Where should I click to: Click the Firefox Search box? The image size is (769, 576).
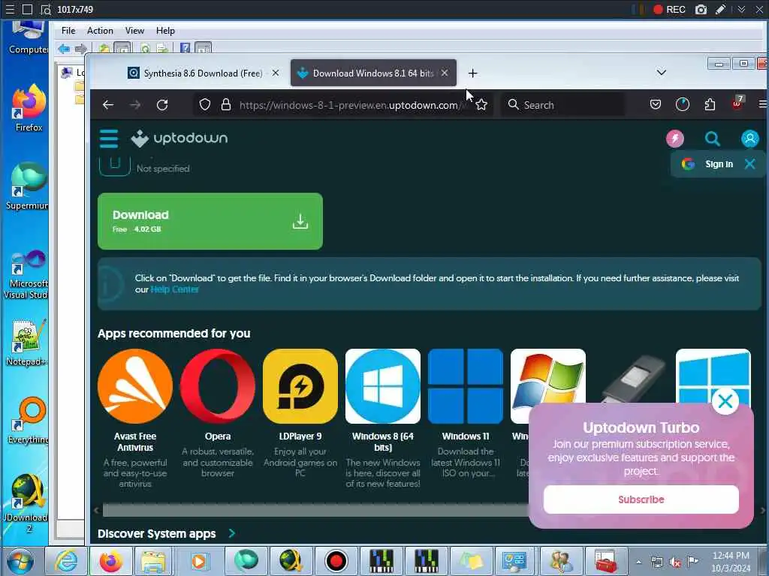[562, 105]
